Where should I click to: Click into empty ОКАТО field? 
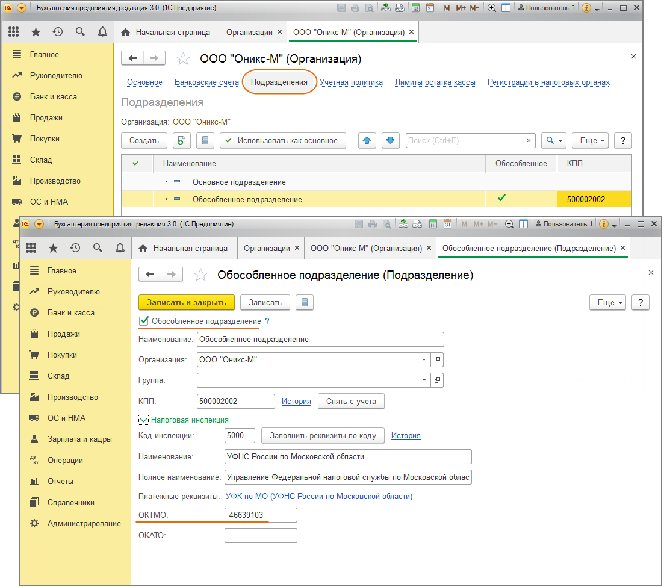pos(261,535)
